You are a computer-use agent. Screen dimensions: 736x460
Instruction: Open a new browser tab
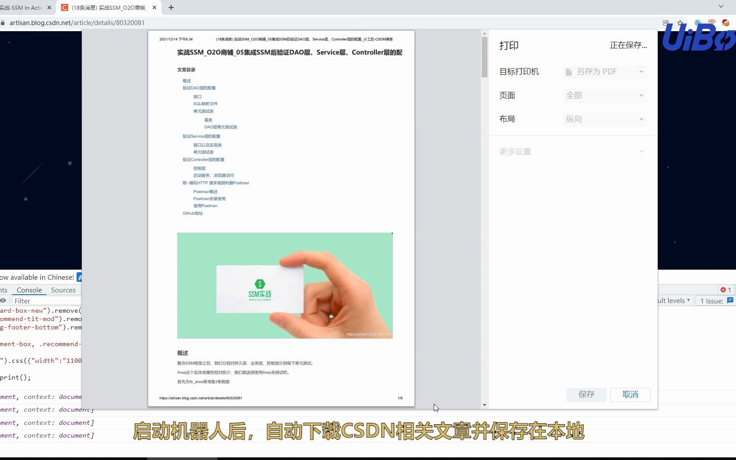click(x=171, y=7)
